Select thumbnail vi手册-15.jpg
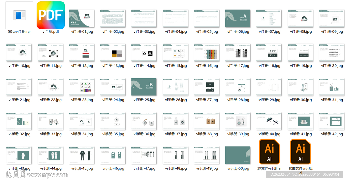This screenshot has height=181, width=346. click(x=175, y=53)
